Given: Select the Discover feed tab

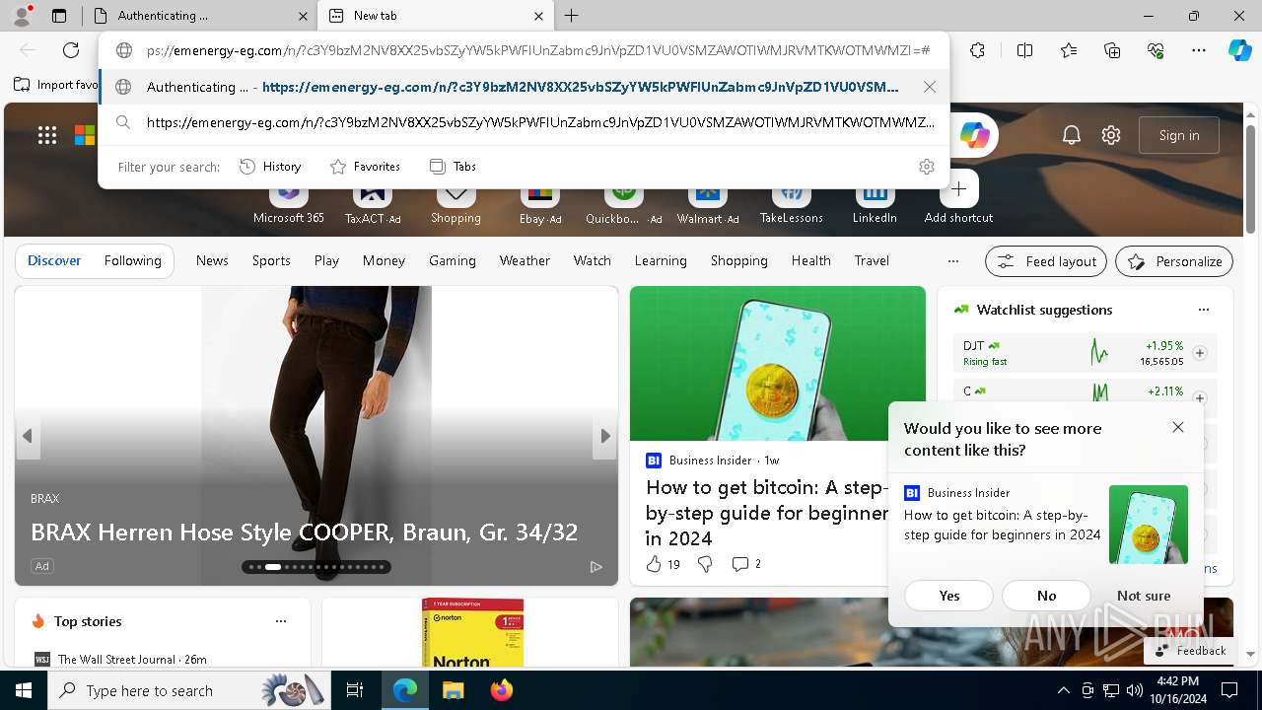Looking at the screenshot, I should click(x=54, y=260).
